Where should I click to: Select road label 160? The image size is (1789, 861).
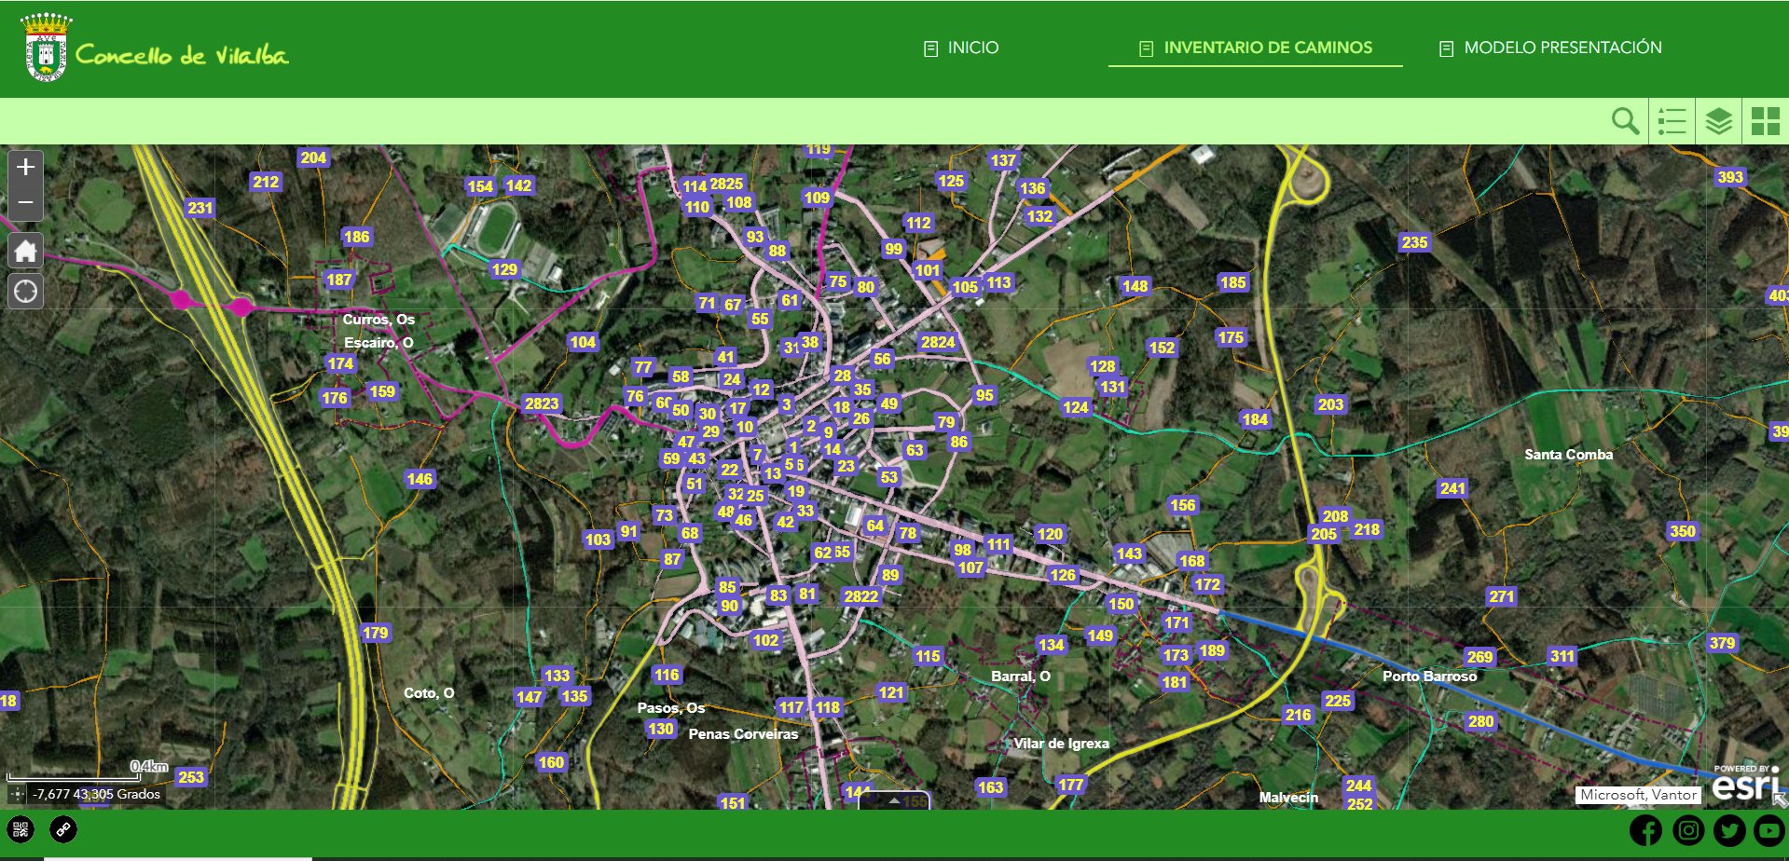[x=551, y=762]
